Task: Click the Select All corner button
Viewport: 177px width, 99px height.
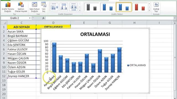Action: (x=4, y=23)
